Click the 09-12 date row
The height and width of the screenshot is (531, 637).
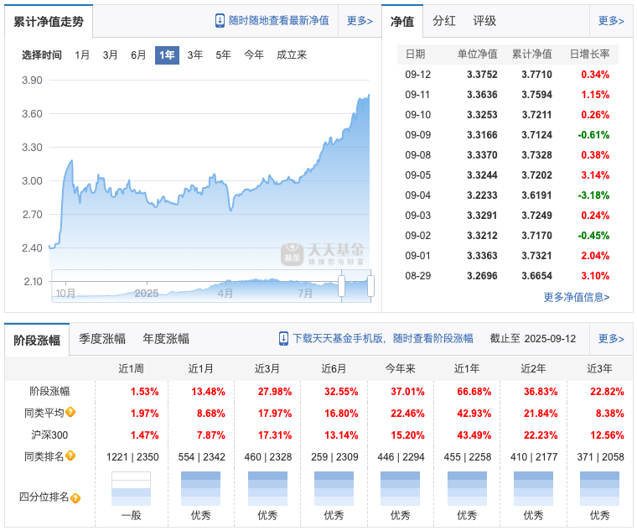point(508,75)
